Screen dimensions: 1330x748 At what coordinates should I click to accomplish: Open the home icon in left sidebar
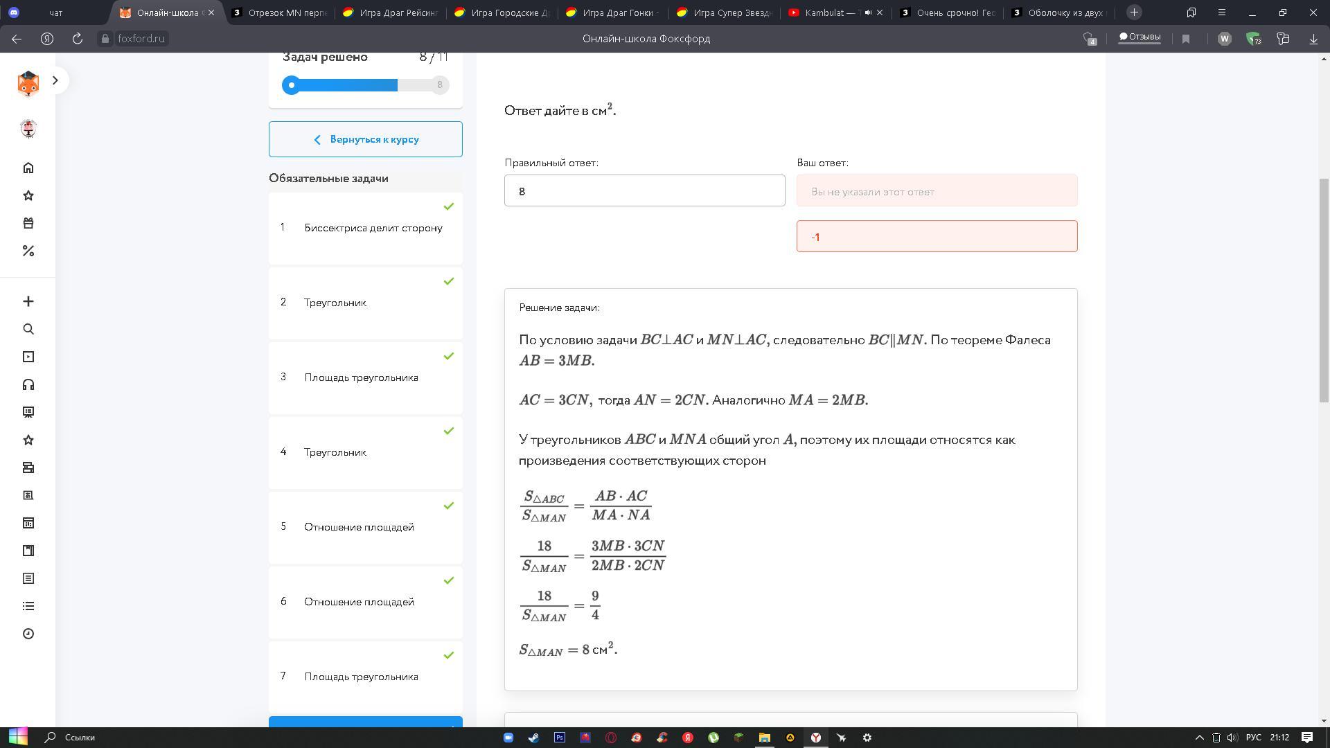[x=28, y=168]
